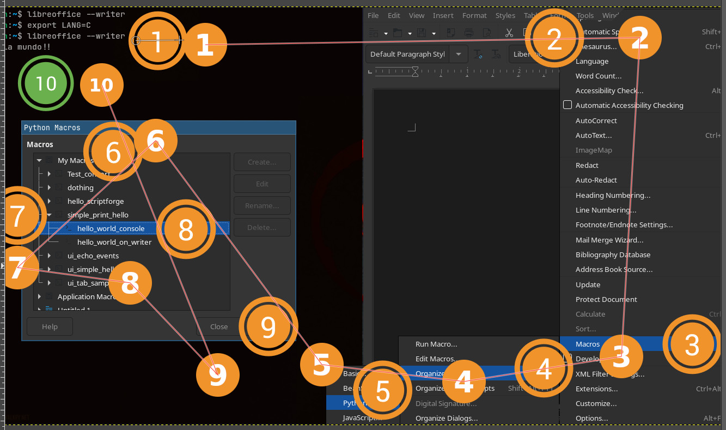Image resolution: width=726 pixels, height=430 pixels.
Task: Click the Save document floppy icon
Action: click(x=421, y=33)
